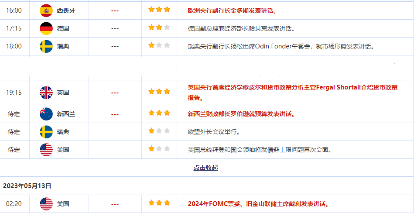Image resolution: width=414 pixels, height=213 pixels.
Task: Click the one-star rating in the 18:00 row
Action: click(159, 45)
